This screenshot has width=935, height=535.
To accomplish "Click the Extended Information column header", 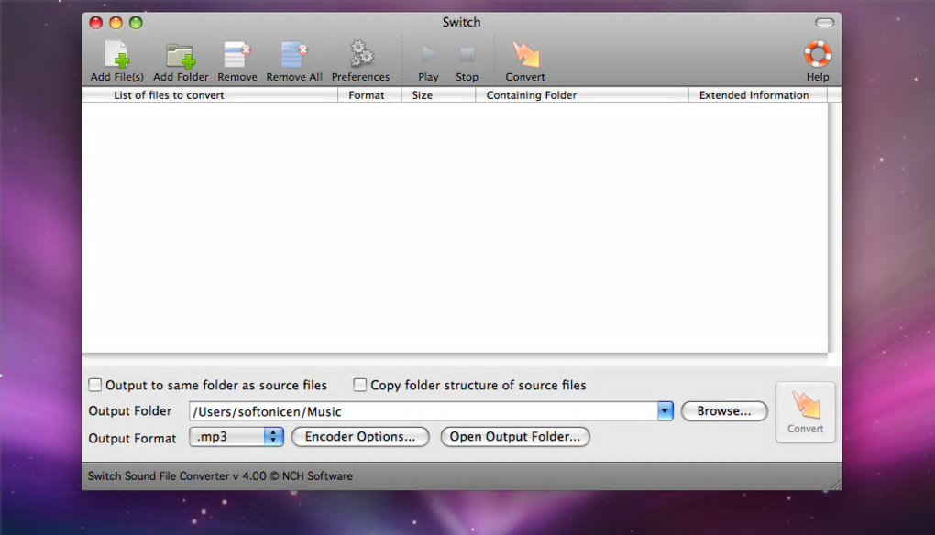I will (757, 94).
